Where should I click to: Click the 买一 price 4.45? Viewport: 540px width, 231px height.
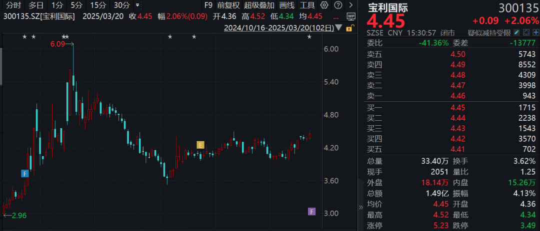(x=458, y=108)
